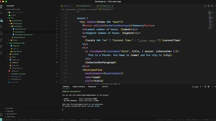This screenshot has width=216, height=121.
Task: Open the Explorer view in the activity bar
Action: (1, 6)
